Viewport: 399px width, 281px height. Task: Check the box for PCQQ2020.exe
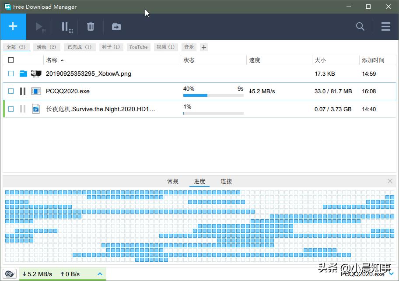[11, 91]
